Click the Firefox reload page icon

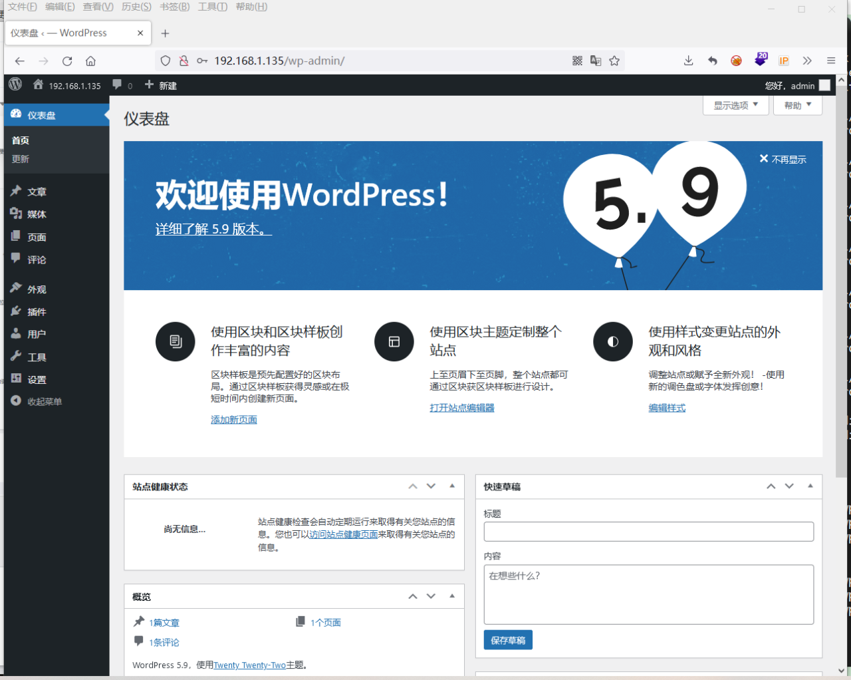click(67, 61)
